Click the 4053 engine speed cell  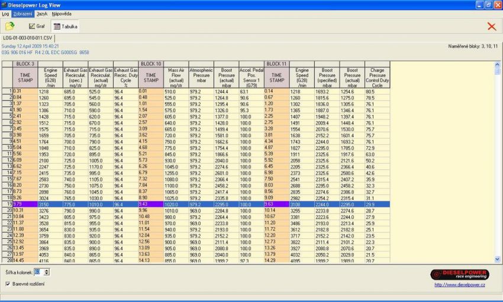coord(50,255)
